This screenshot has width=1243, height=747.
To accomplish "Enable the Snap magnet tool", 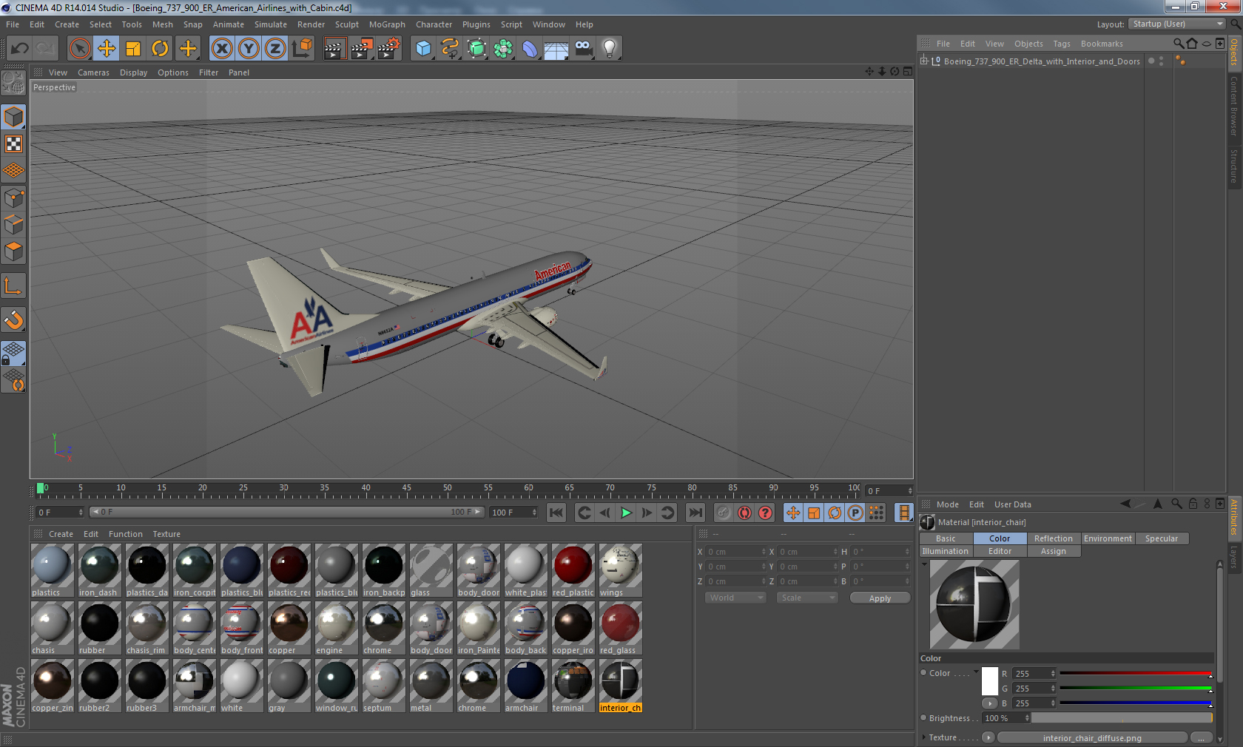I will tap(13, 320).
